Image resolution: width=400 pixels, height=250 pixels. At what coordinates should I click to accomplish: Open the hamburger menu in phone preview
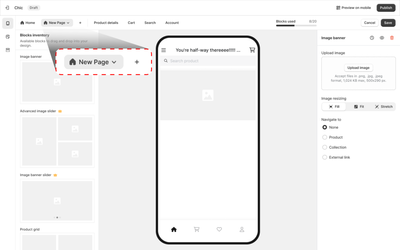coord(164,50)
